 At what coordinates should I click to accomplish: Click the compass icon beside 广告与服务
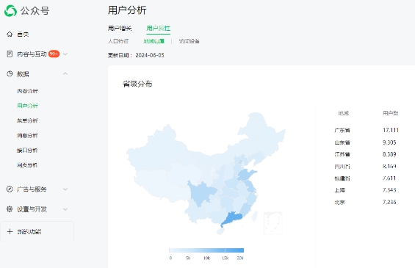point(10,189)
